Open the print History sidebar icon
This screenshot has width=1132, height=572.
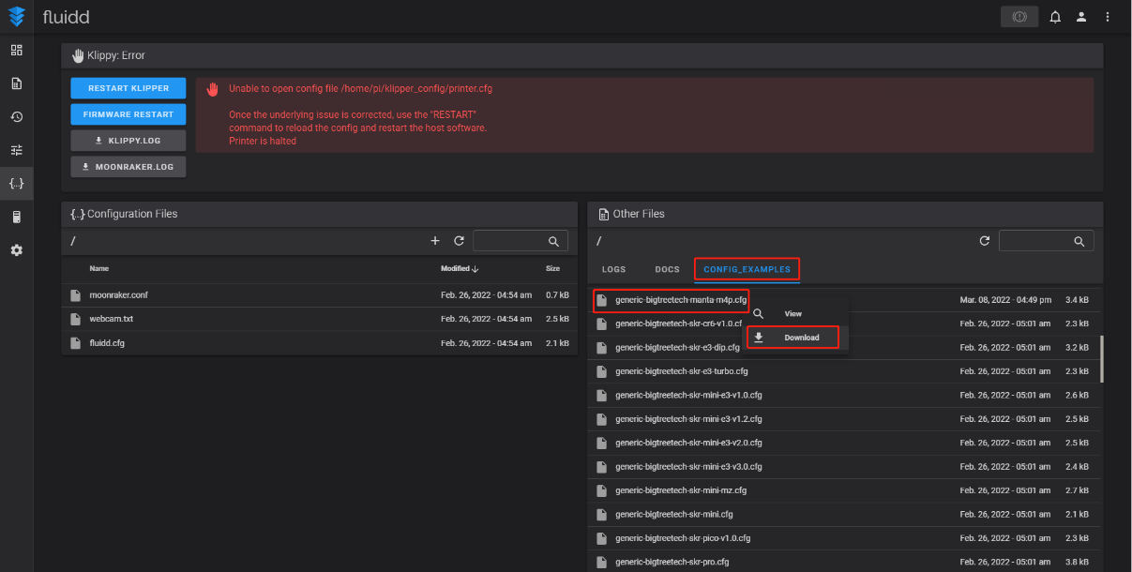(16, 117)
